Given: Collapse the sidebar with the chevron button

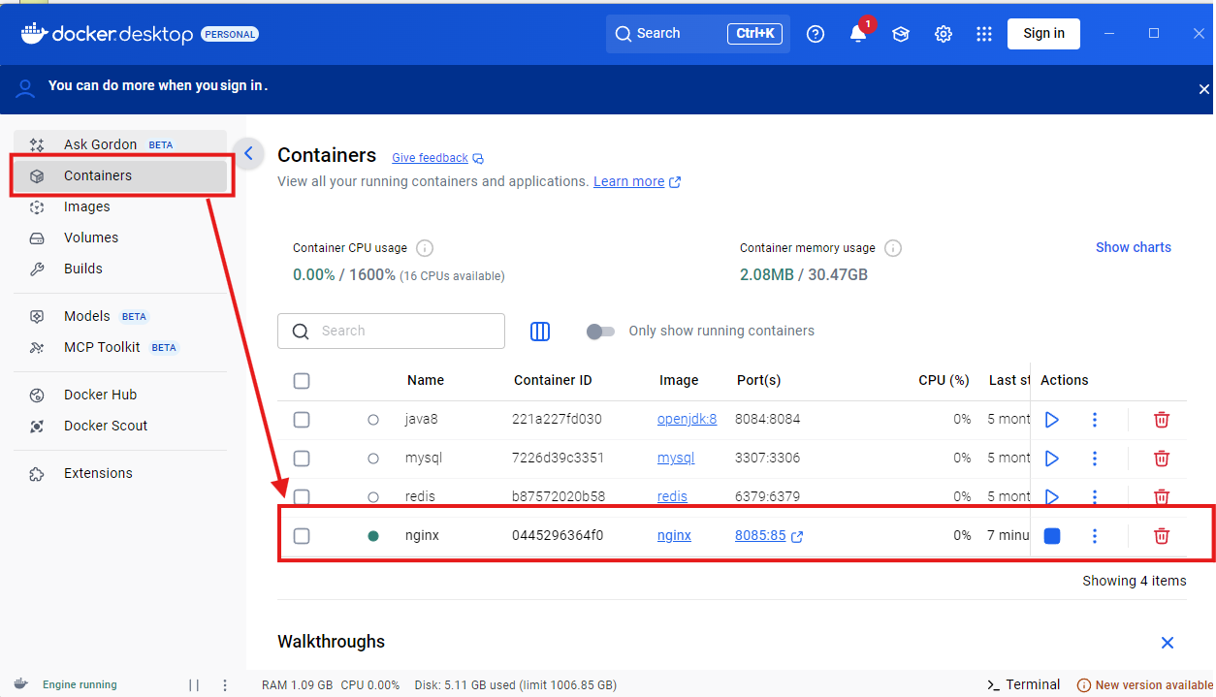Looking at the screenshot, I should click(249, 153).
